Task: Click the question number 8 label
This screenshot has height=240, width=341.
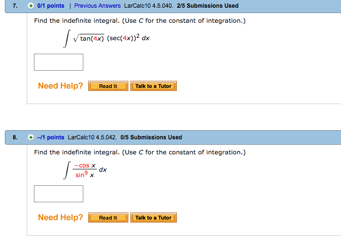Action: pos(15,137)
